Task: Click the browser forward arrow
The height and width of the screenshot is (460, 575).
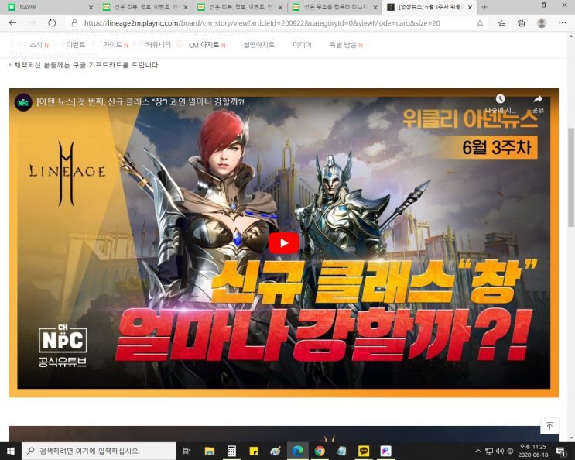Action: coord(33,23)
